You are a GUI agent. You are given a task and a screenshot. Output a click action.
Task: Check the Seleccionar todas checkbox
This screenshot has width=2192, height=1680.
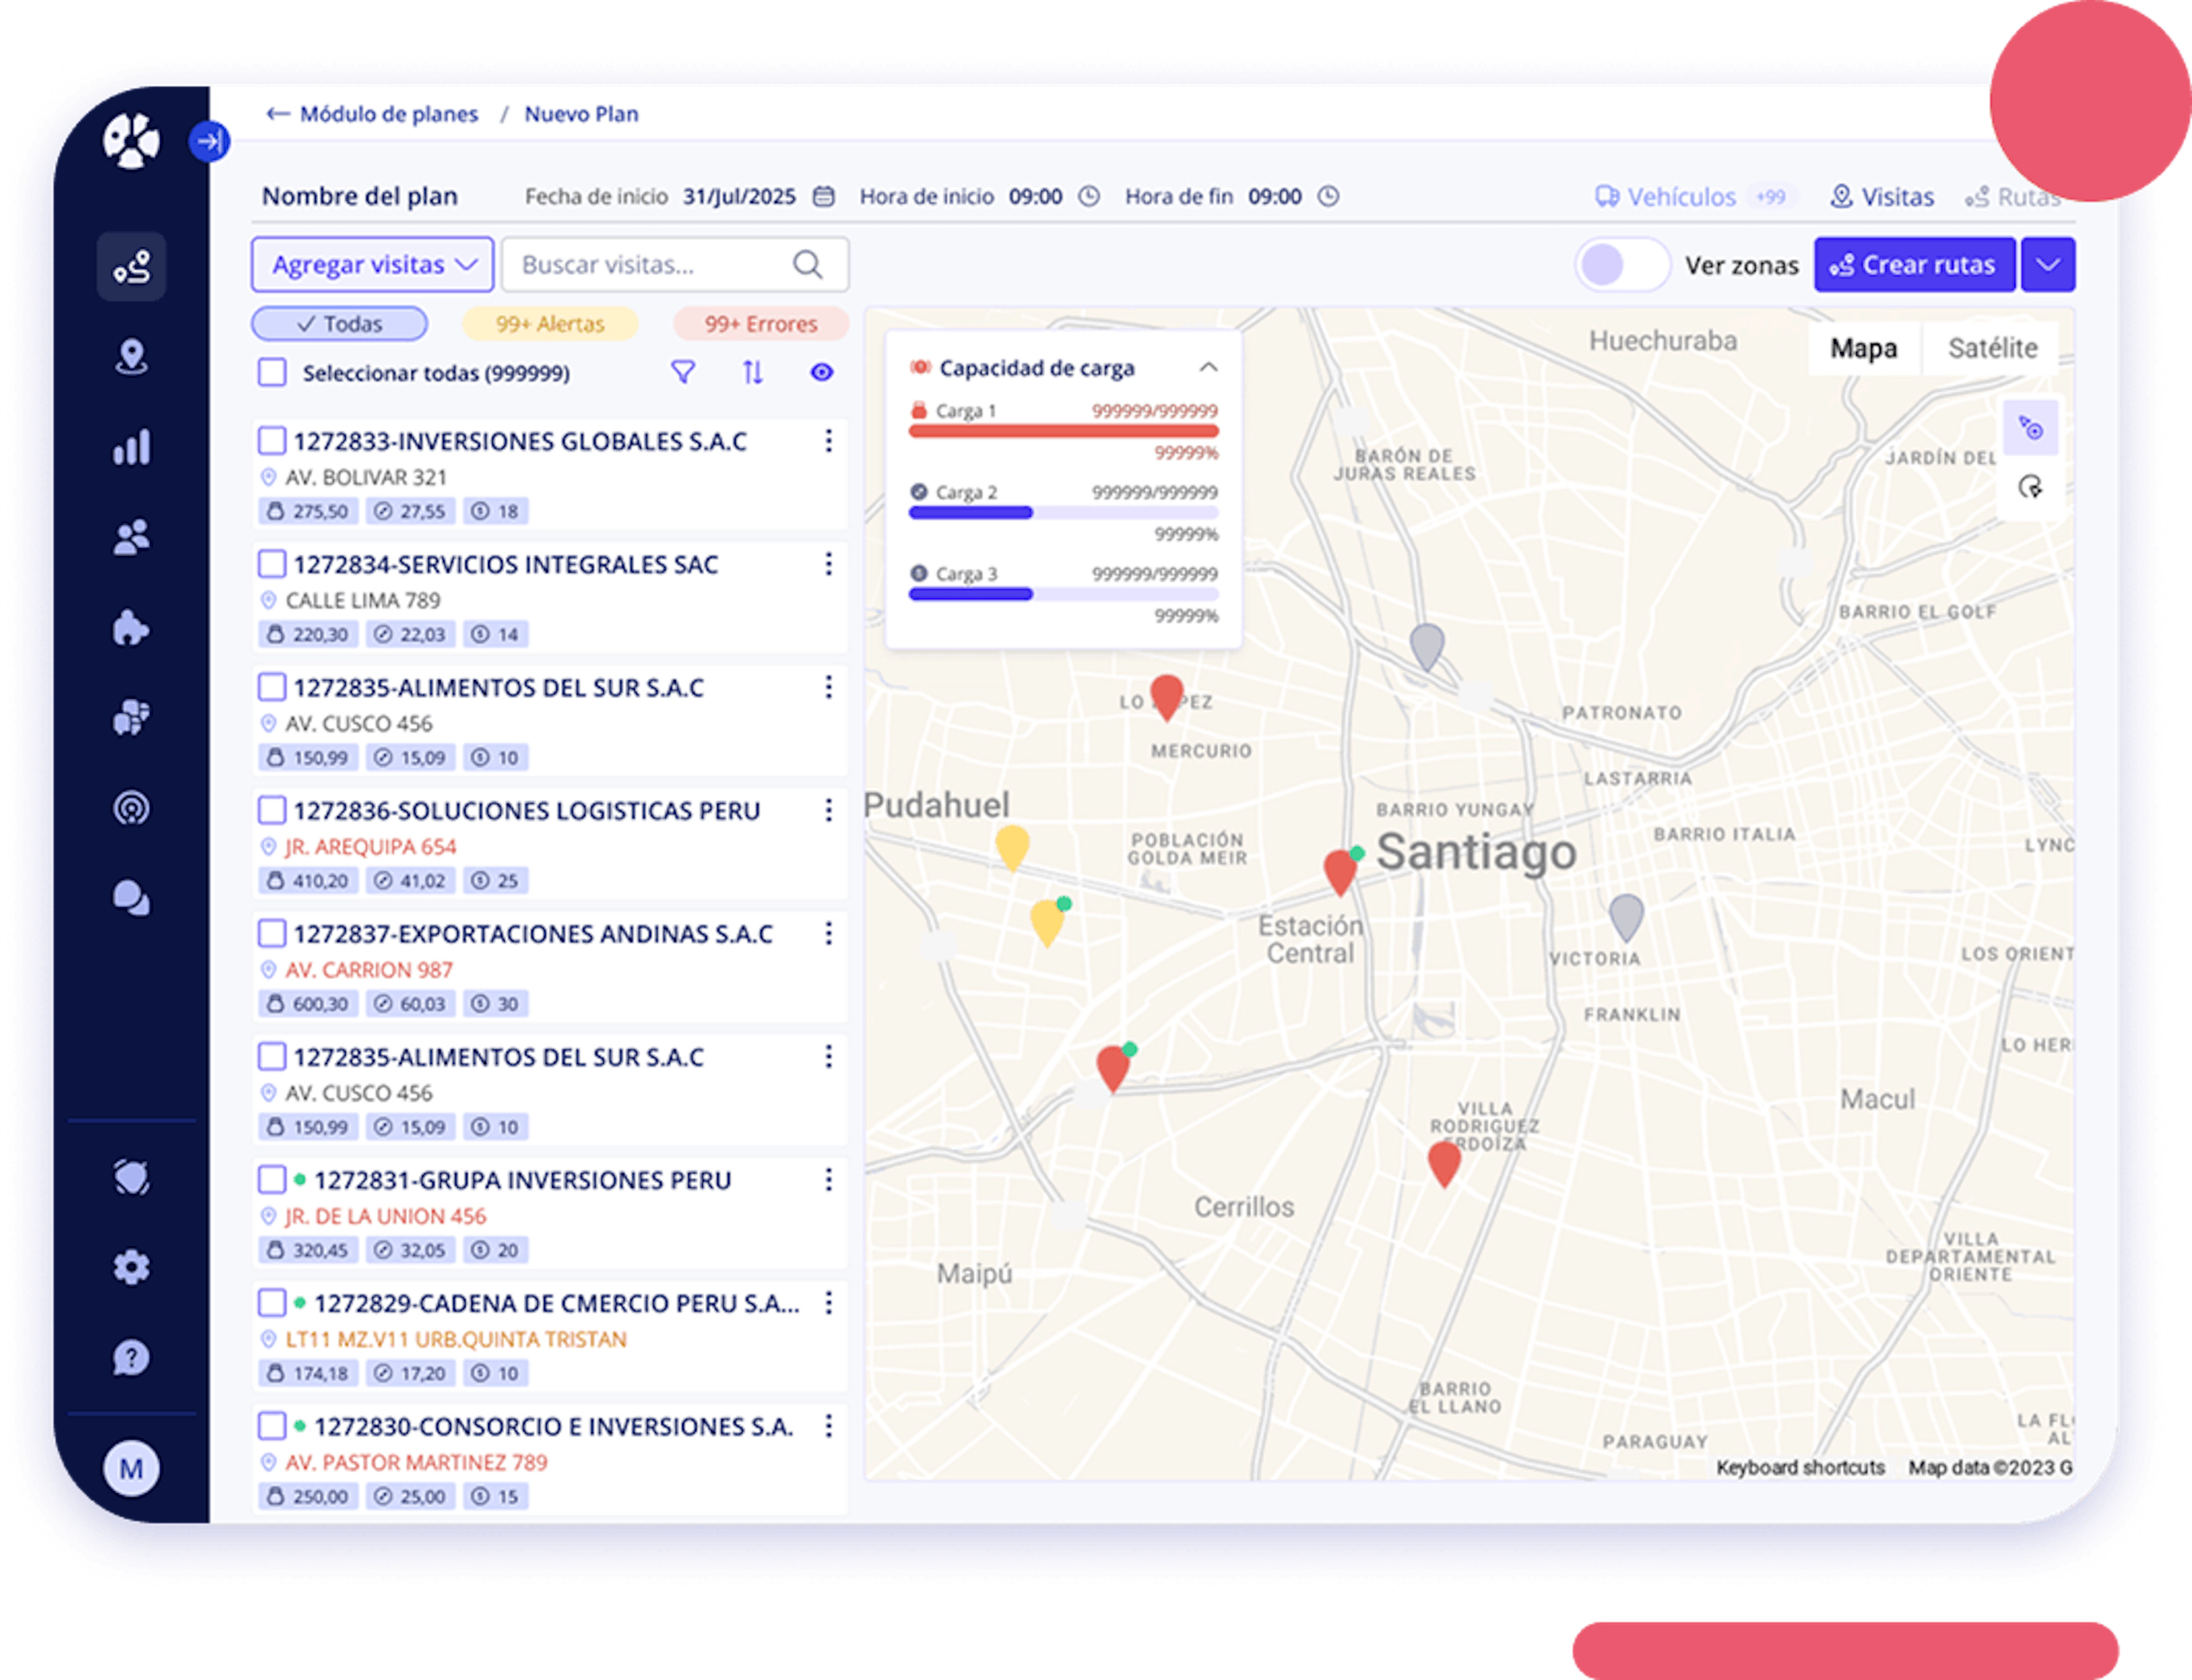(272, 373)
